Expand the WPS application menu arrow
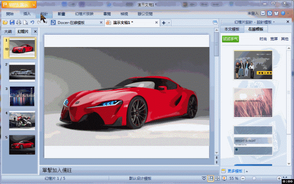 (x=34, y=5)
